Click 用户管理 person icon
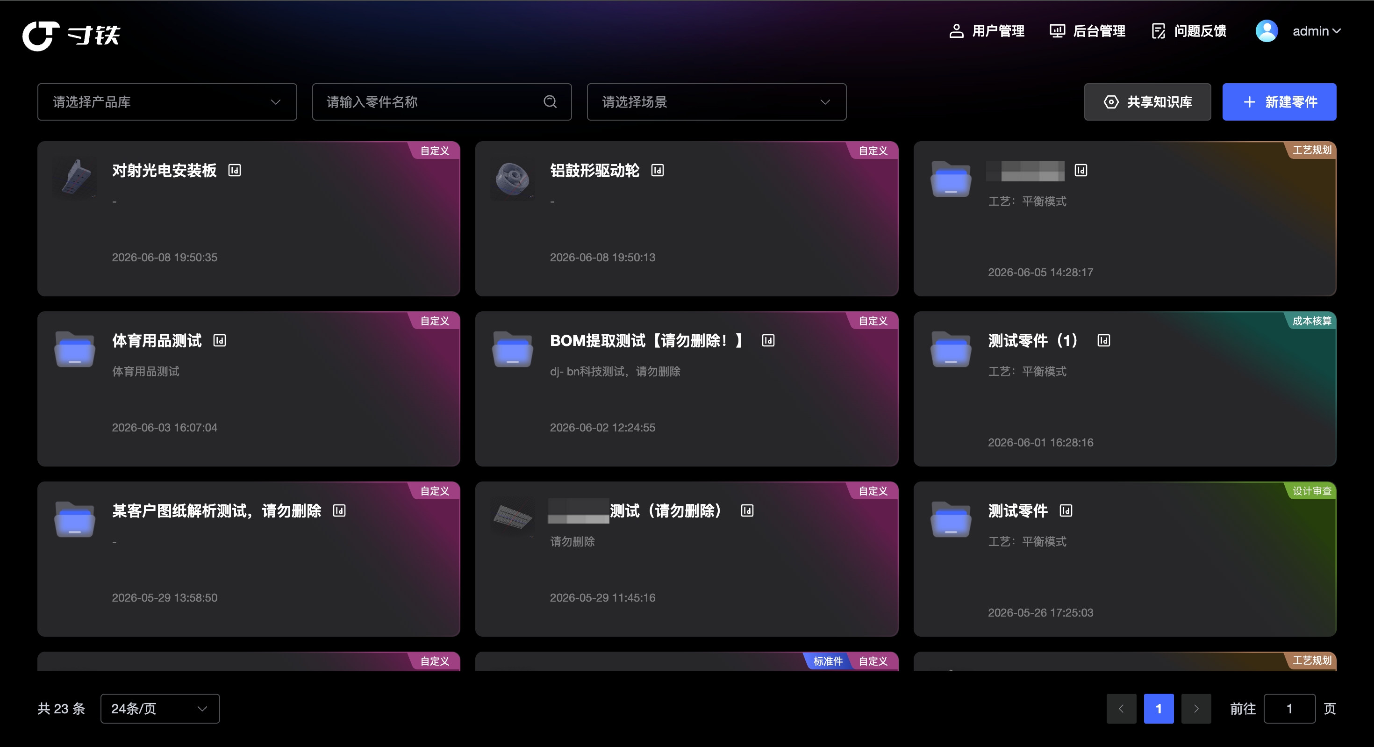 click(x=956, y=31)
